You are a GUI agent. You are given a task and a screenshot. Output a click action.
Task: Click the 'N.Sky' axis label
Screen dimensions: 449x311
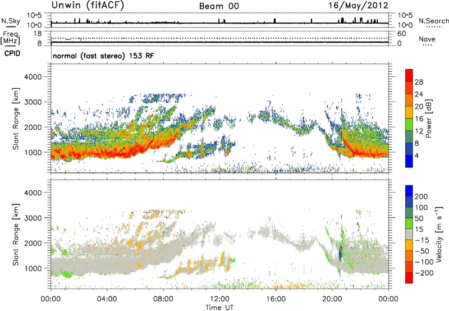tap(11, 21)
